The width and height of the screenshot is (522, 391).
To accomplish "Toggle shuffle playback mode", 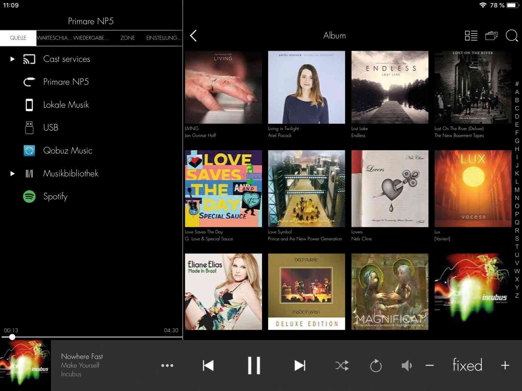I will 342,365.
